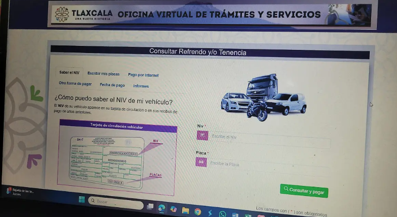
Task: Click the Tarjeta de circulación vehicular image
Action: pos(117,157)
